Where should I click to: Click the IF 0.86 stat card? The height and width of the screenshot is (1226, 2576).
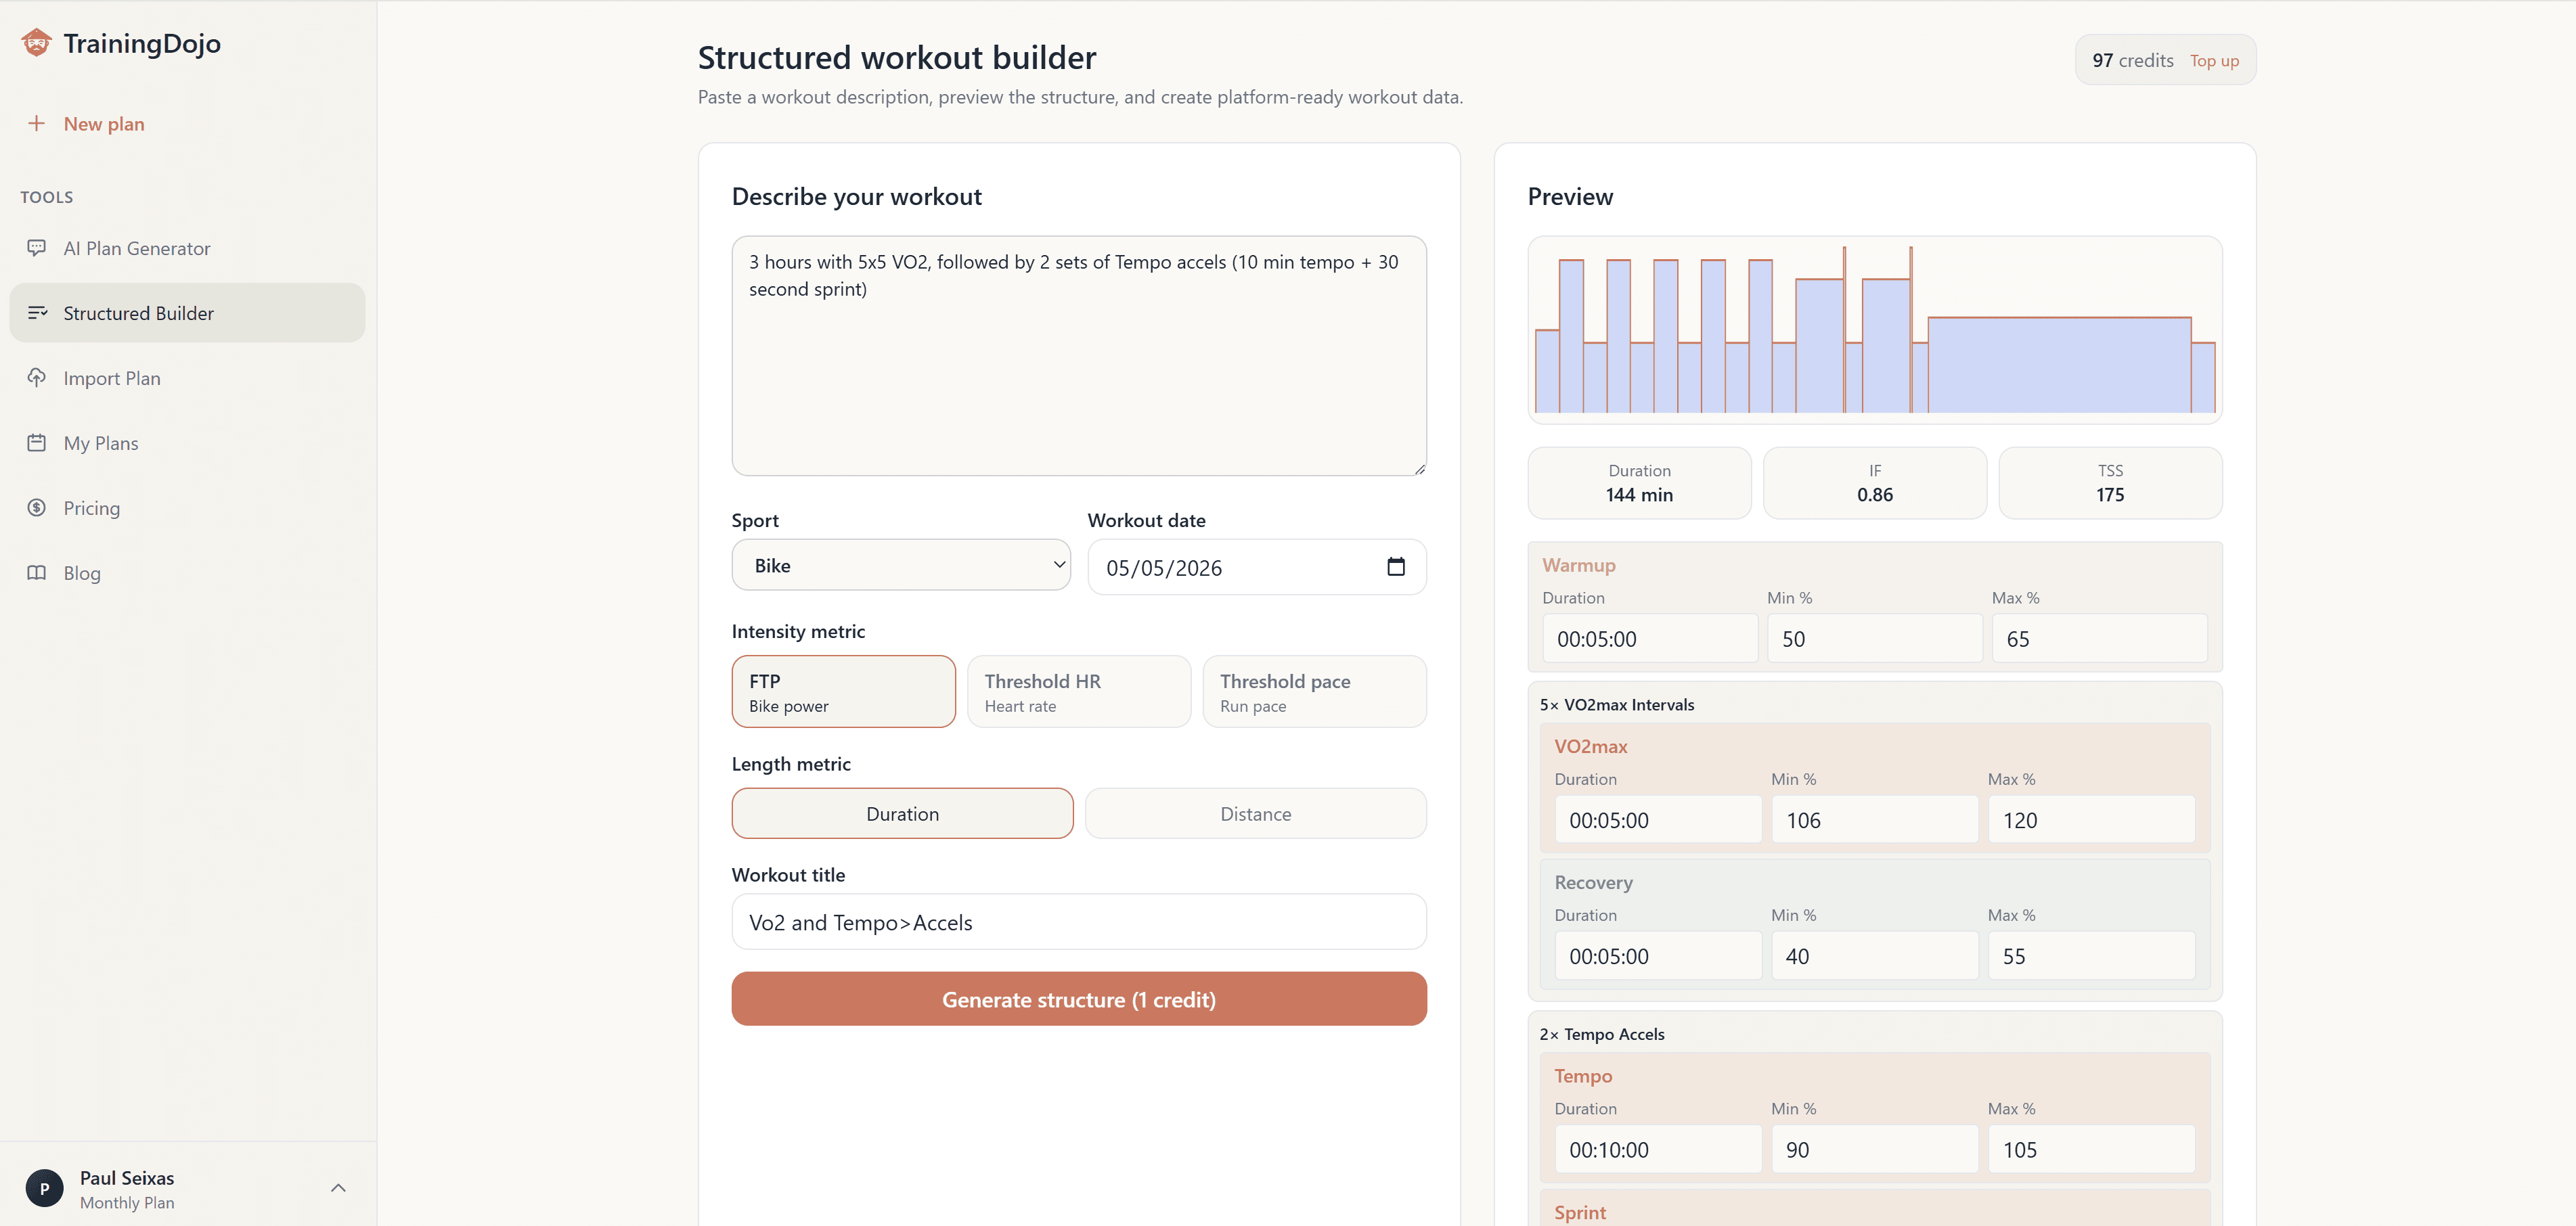click(x=1875, y=483)
